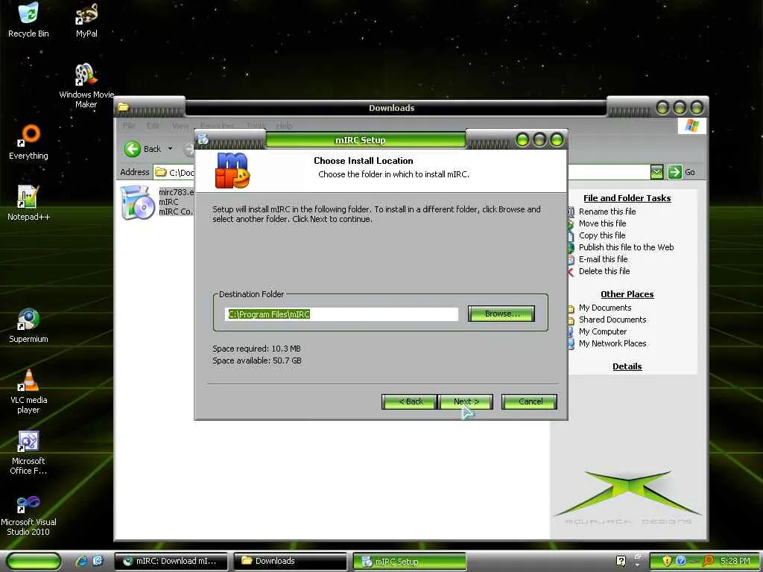This screenshot has width=763, height=572.
Task: Click the < Back button in mIRC Setup
Action: pos(411,401)
